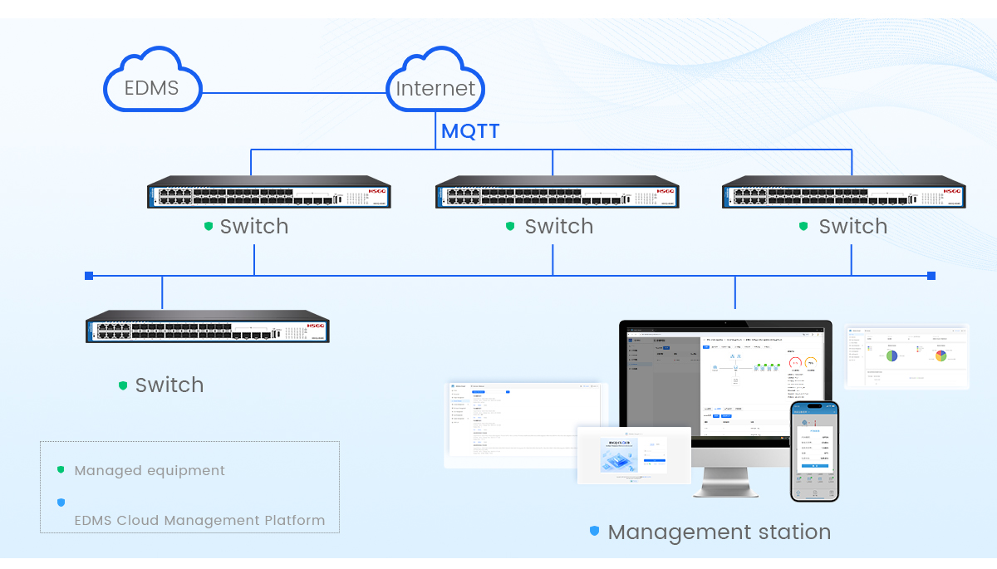997x569 pixels.
Task: Click the blue shield next to 'Management station'
Action: click(594, 531)
